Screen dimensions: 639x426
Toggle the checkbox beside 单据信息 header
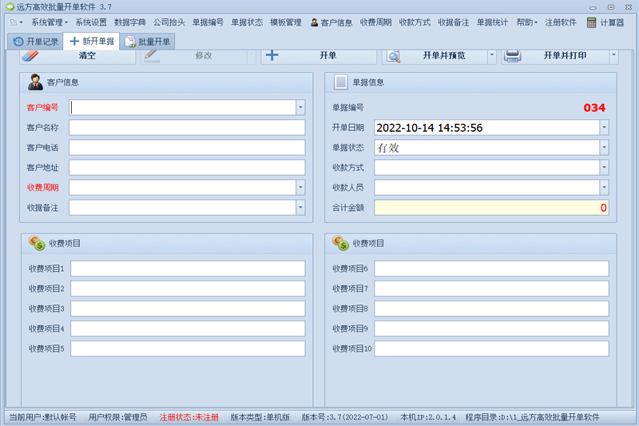(x=341, y=82)
